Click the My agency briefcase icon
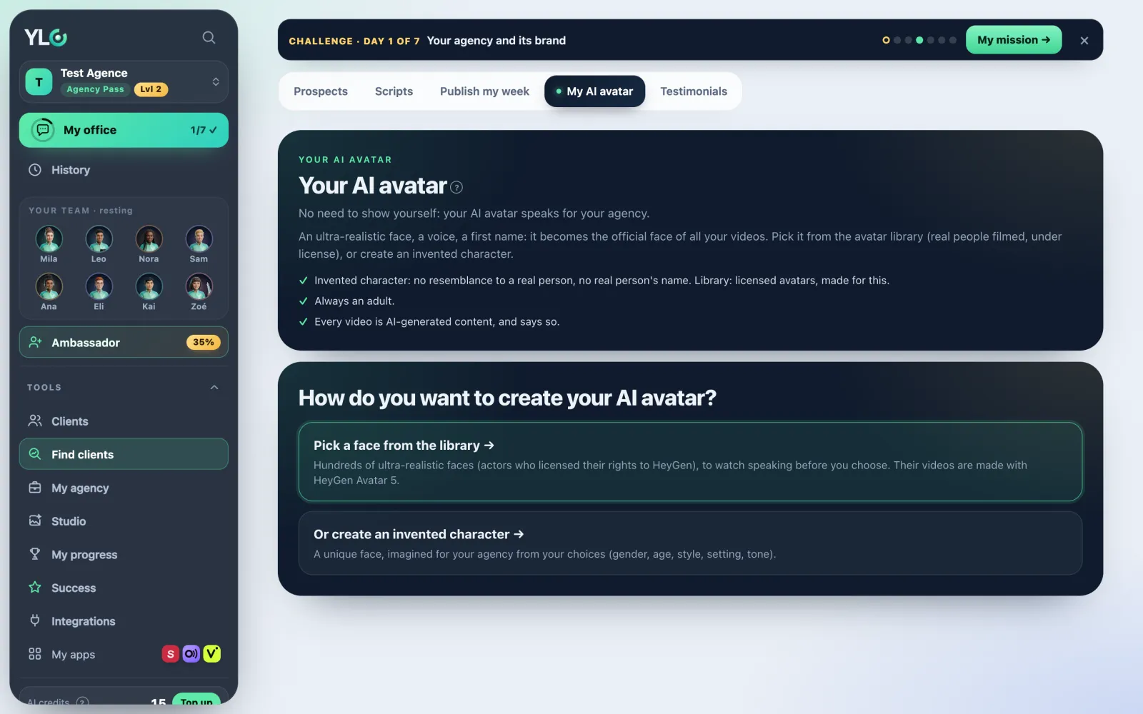Viewport: 1143px width, 714px height. click(34, 488)
